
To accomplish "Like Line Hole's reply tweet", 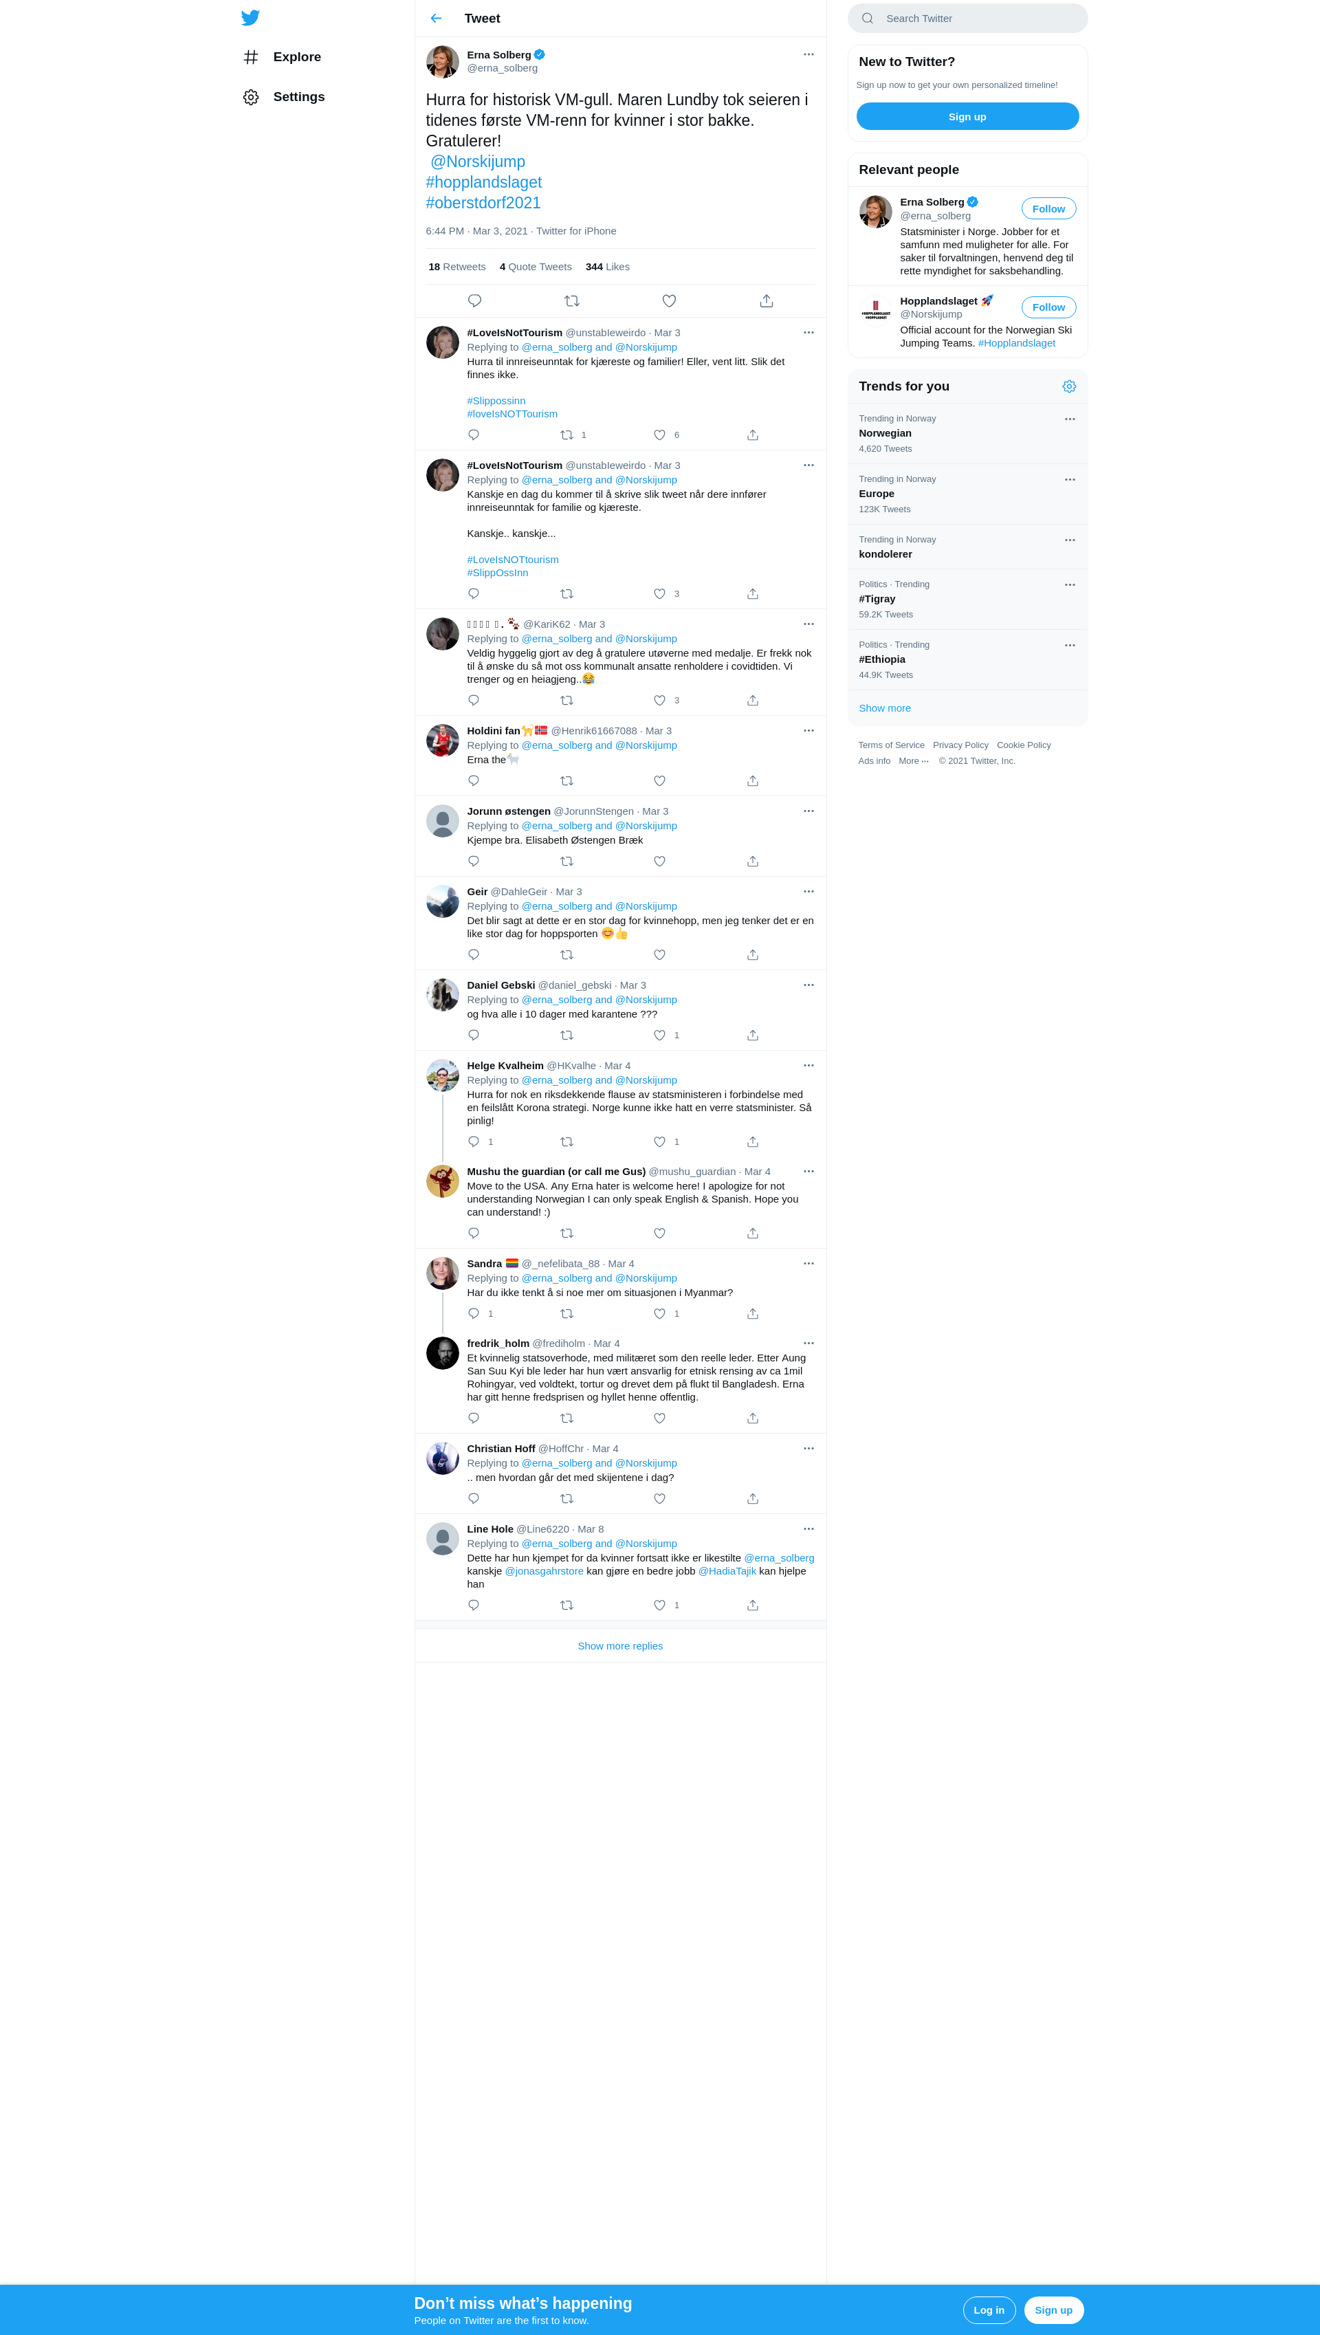I will point(659,1605).
